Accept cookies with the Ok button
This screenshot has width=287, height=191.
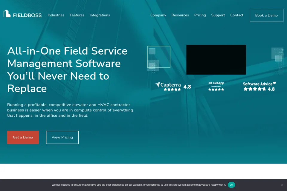231,185
